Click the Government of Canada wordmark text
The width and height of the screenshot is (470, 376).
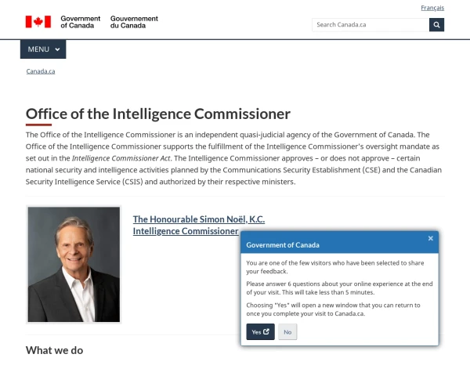tap(80, 22)
